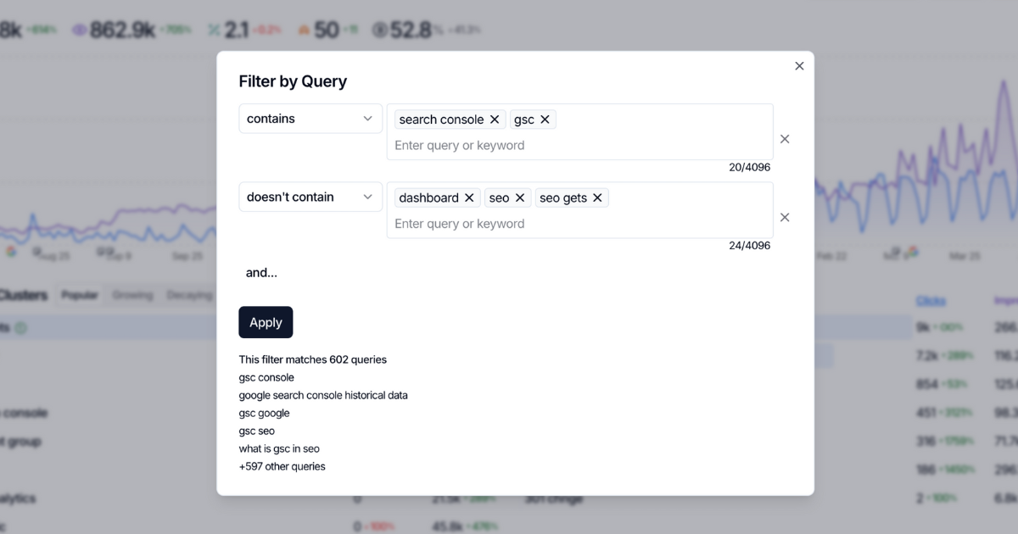Click the "Enter query or keyword" input field
This screenshot has width=1018, height=534.
pos(460,145)
